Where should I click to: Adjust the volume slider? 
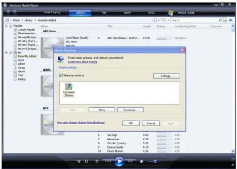[x=155, y=162]
